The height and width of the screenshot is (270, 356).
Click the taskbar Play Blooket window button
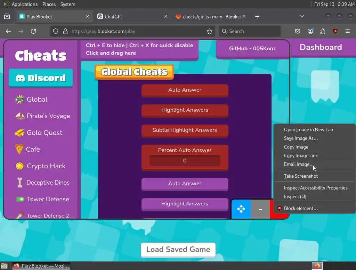point(41,266)
